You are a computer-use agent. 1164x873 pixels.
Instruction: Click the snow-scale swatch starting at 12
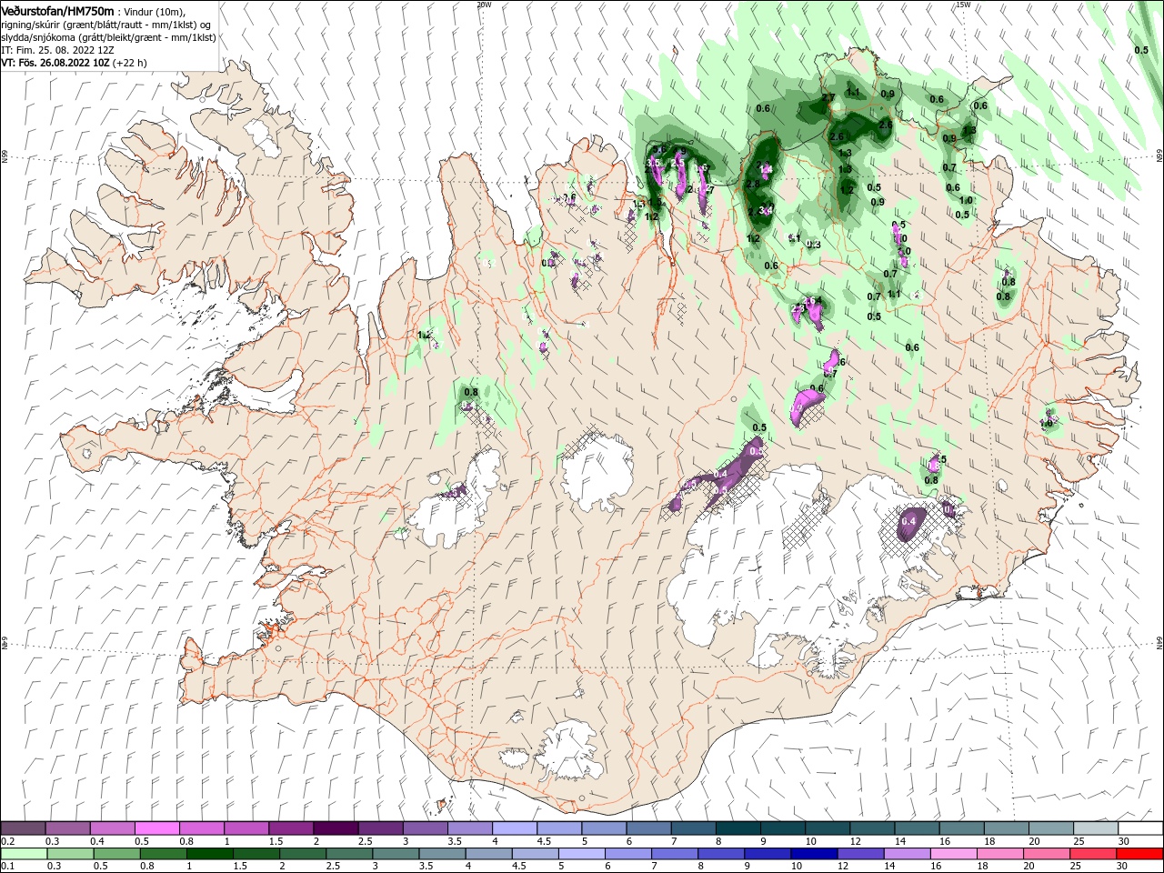pyautogui.click(x=872, y=828)
